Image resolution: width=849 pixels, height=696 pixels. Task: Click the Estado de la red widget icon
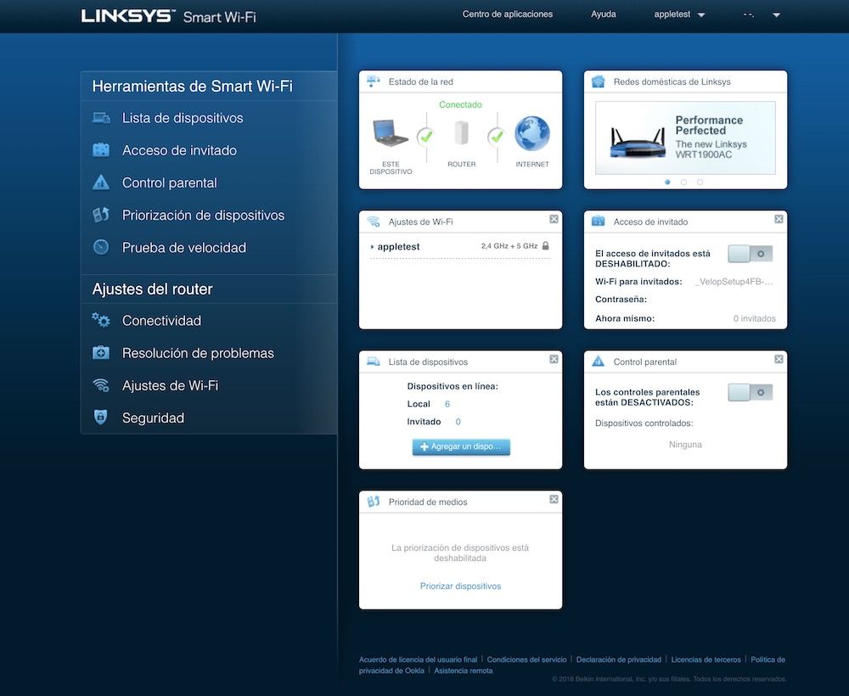point(374,81)
